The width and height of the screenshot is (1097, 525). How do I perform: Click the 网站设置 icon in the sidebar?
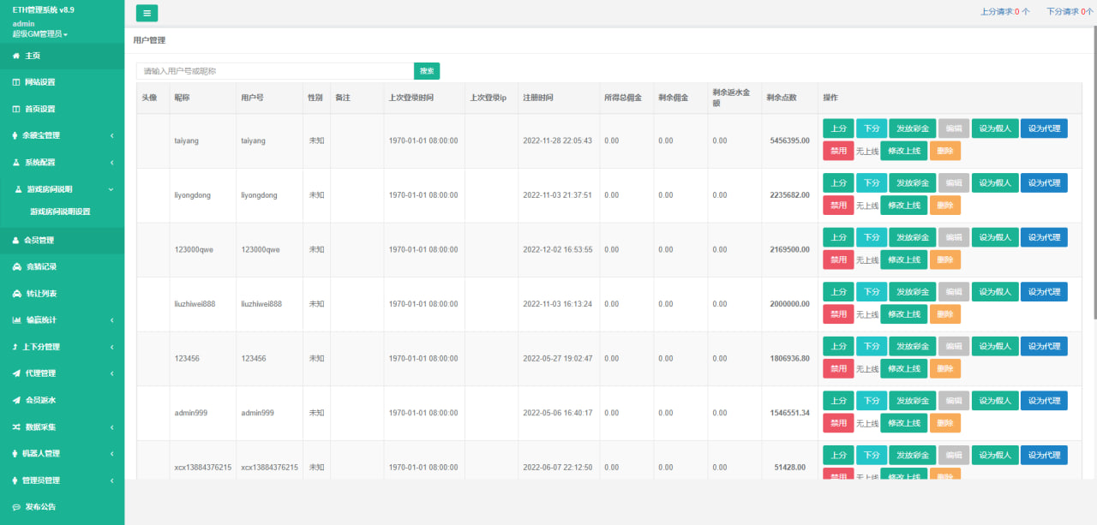pos(16,82)
